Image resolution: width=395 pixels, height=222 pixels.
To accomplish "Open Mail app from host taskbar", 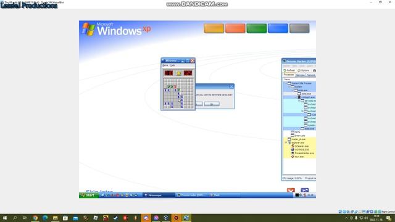I will click(75, 218).
